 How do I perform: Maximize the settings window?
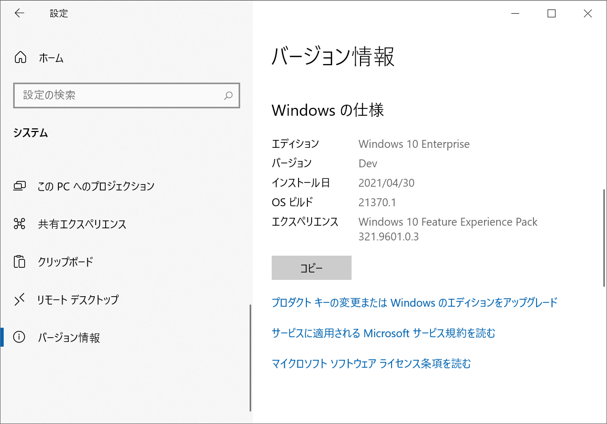coord(551,14)
